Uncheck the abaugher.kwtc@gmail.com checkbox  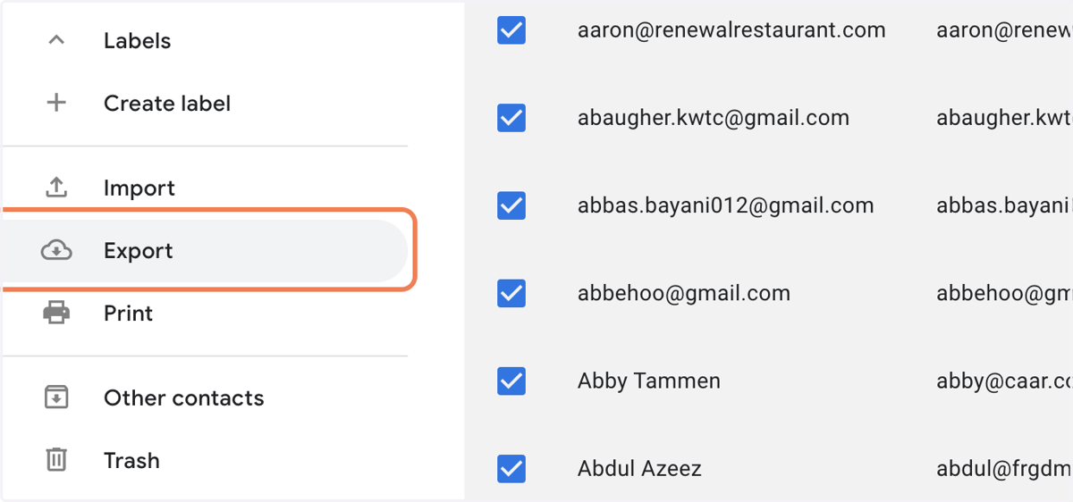511,118
